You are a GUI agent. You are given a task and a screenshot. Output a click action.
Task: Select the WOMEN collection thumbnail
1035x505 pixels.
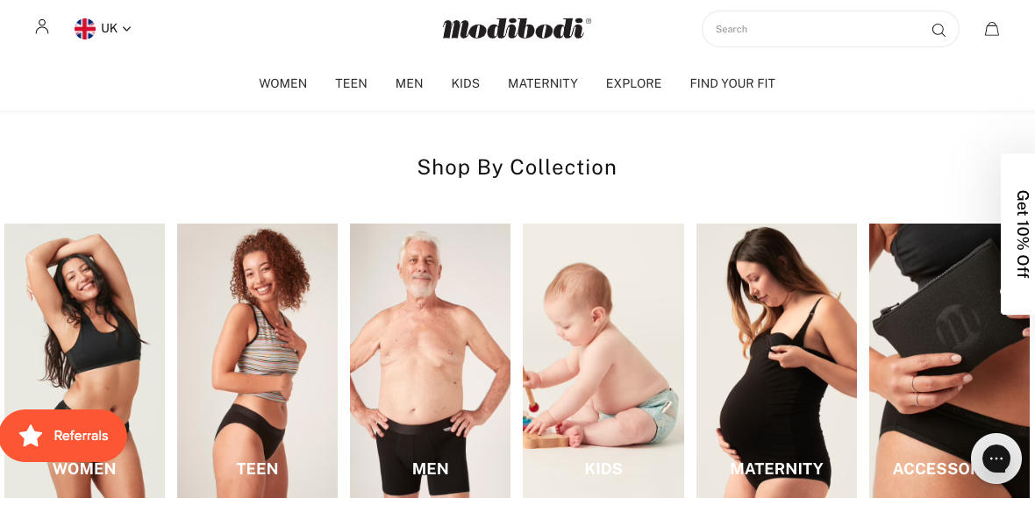tap(84, 360)
